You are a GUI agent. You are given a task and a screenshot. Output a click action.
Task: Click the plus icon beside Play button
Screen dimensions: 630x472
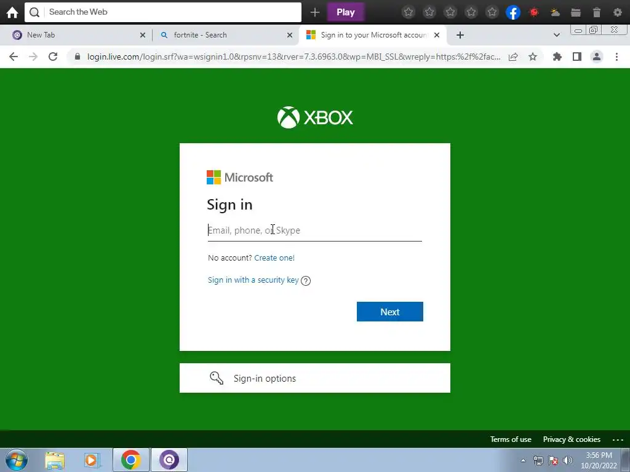315,12
